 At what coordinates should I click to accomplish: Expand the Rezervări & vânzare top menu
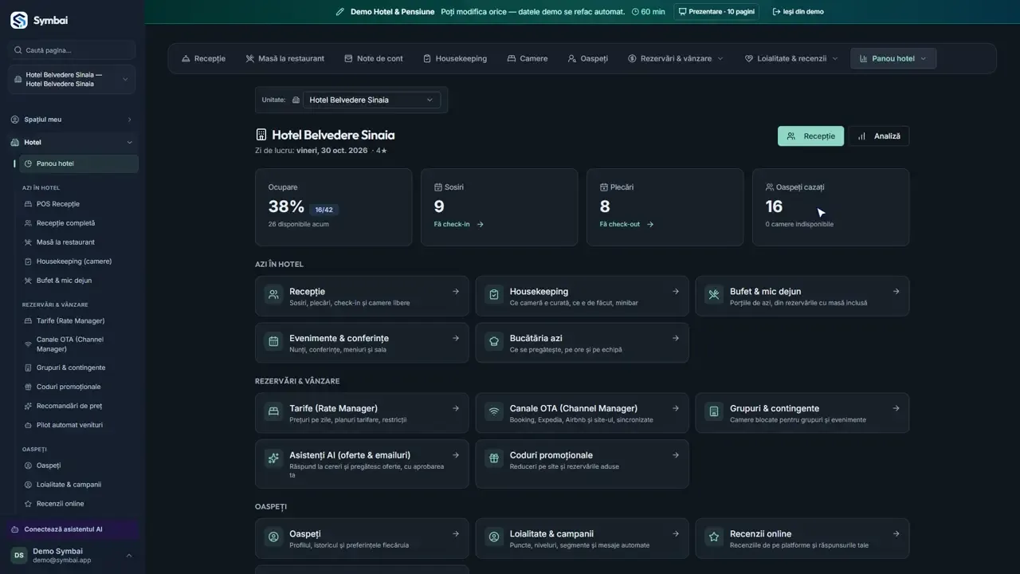click(676, 58)
